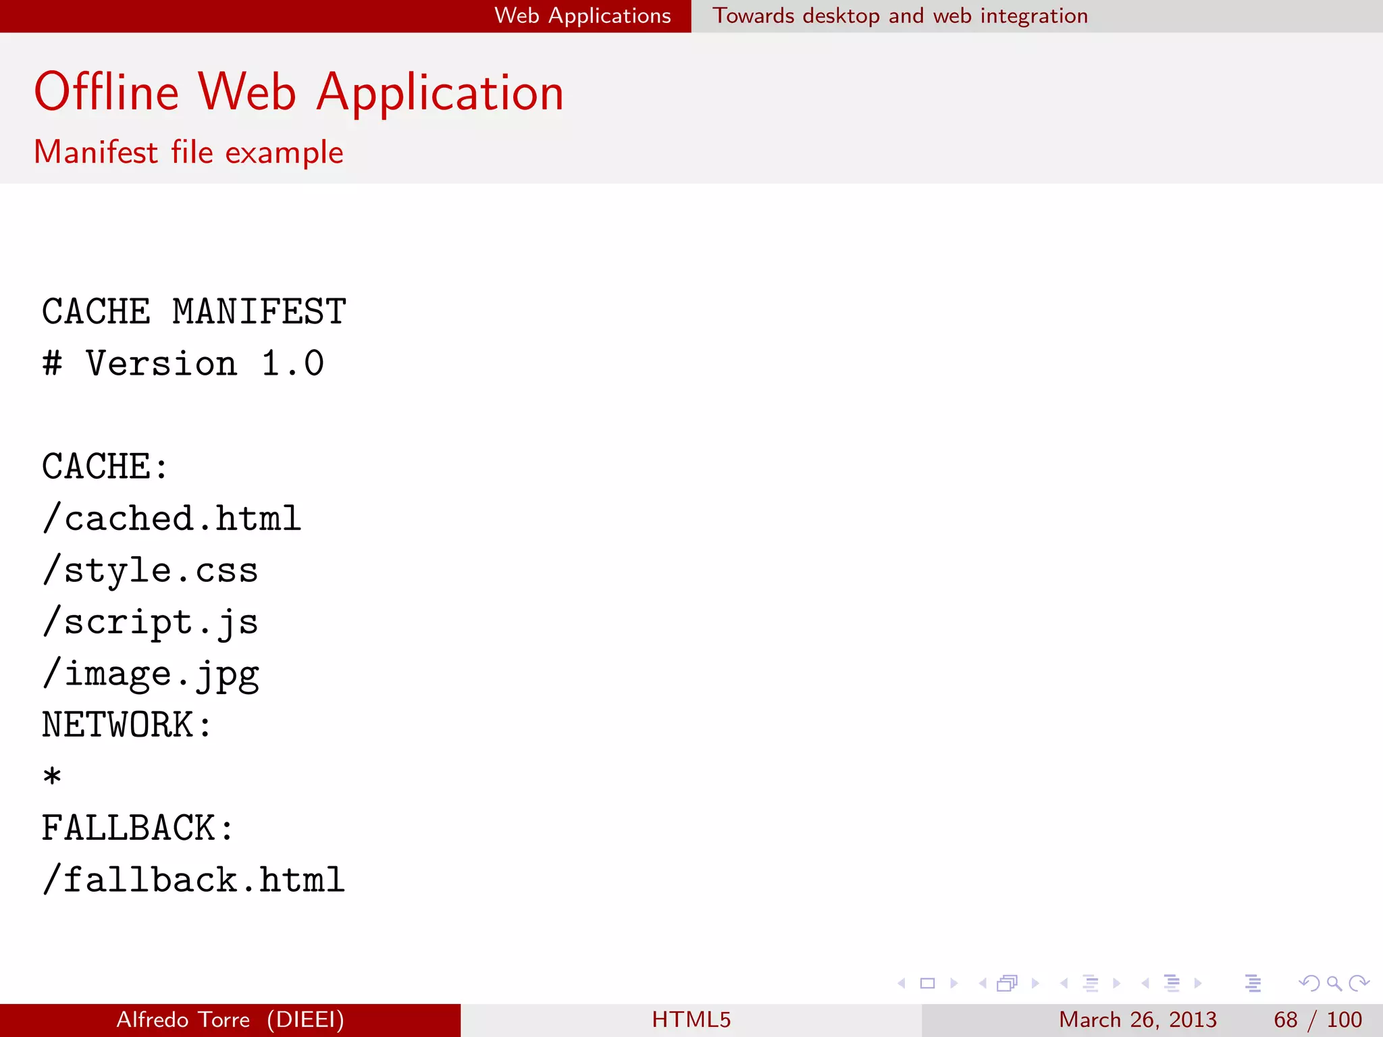
Task: Go to previous frame arrow
Action: [x=983, y=983]
